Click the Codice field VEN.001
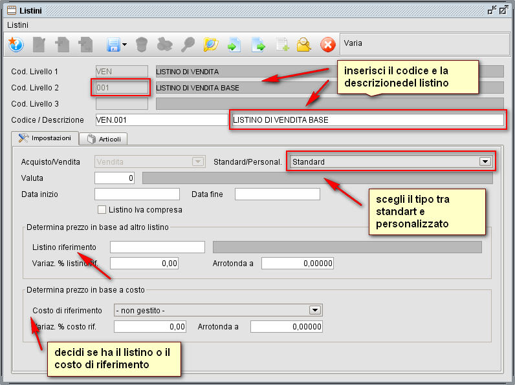The image size is (515, 385). click(162, 120)
